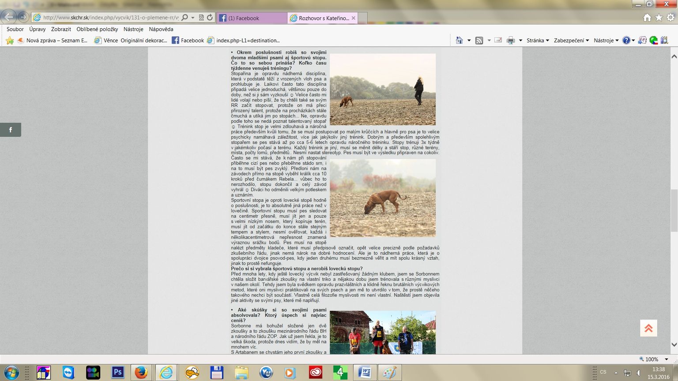The width and height of the screenshot is (678, 381).
Task: Open the Věnce Originální dekorac... bookmark
Action: click(x=131, y=41)
